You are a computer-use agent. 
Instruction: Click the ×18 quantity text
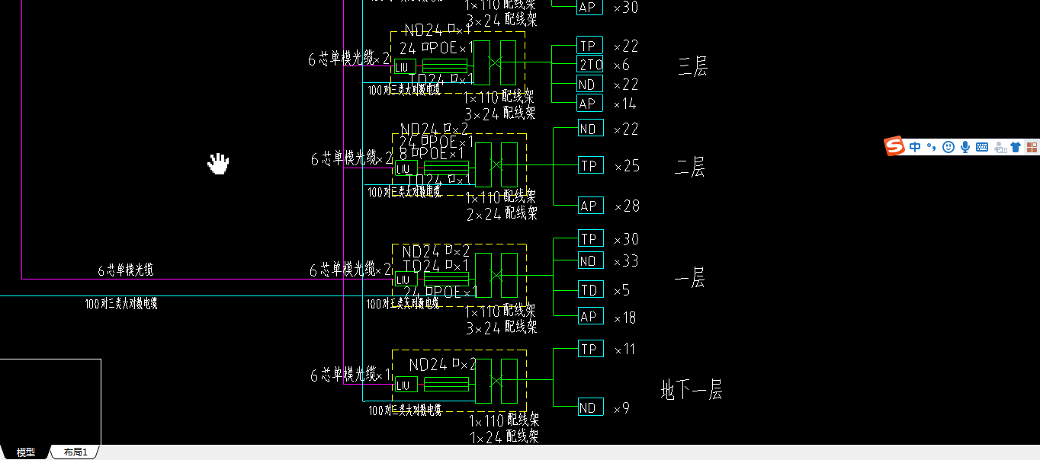[625, 318]
